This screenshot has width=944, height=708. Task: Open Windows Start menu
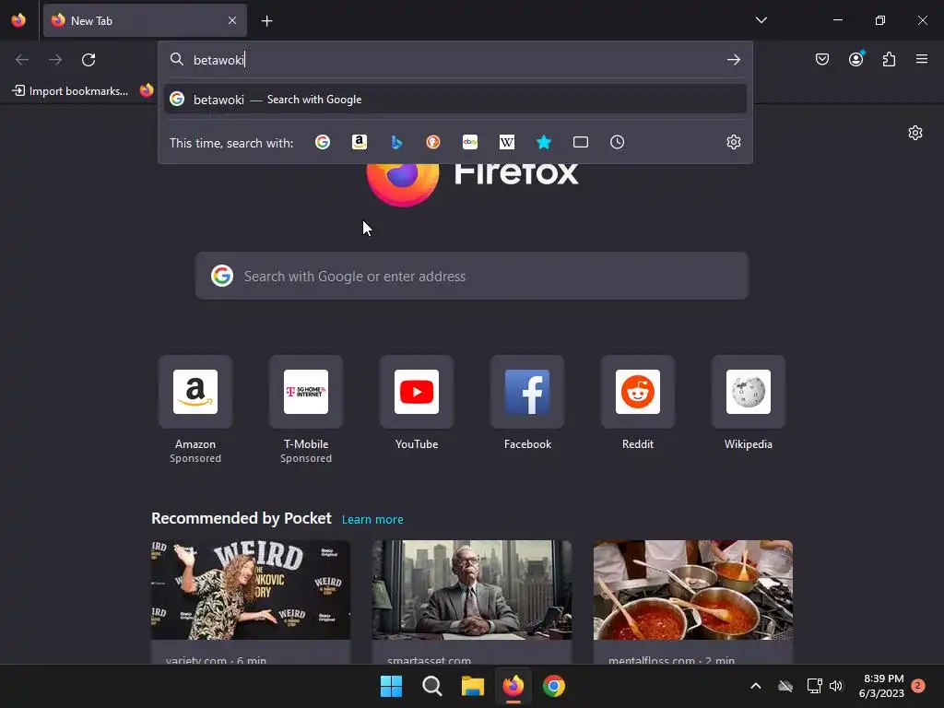point(391,686)
